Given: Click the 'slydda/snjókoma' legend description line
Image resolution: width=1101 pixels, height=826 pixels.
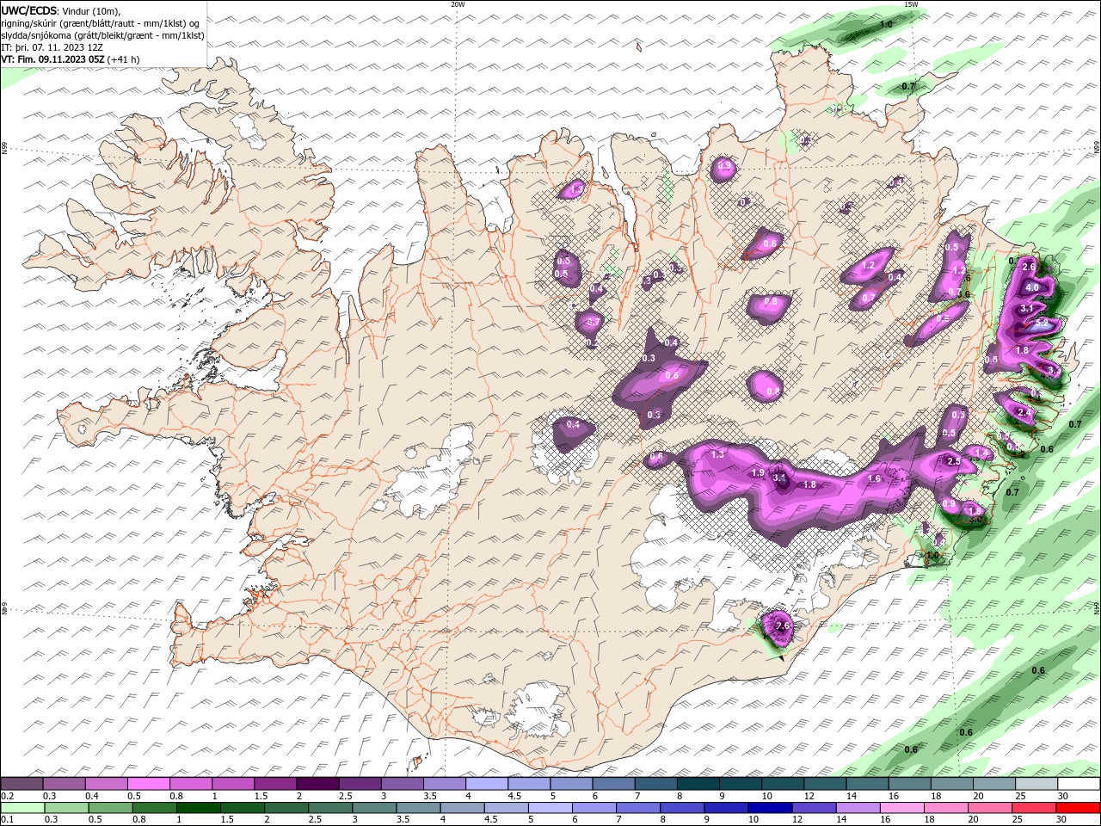Looking at the screenshot, I should (103, 35).
